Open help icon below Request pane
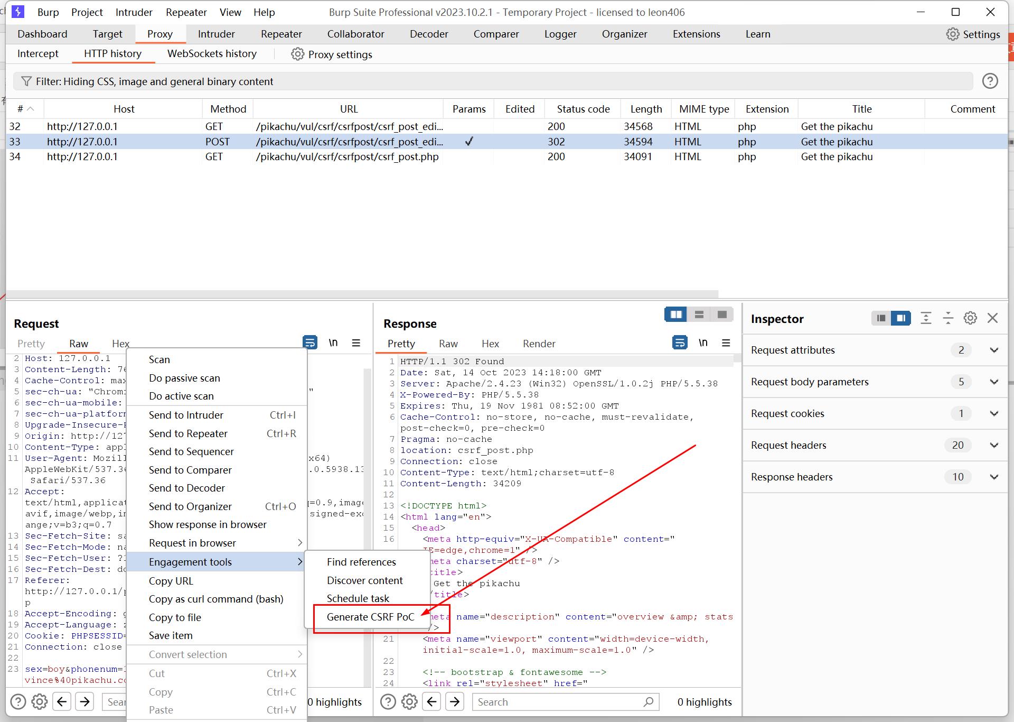Screen dimensions: 1014x722 (x=18, y=702)
